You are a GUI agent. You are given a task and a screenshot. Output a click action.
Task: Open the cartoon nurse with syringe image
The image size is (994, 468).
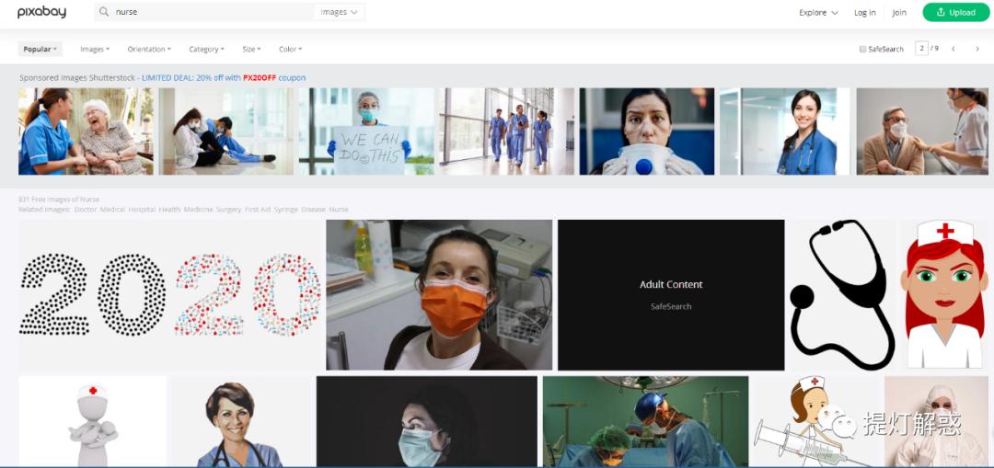(x=816, y=422)
